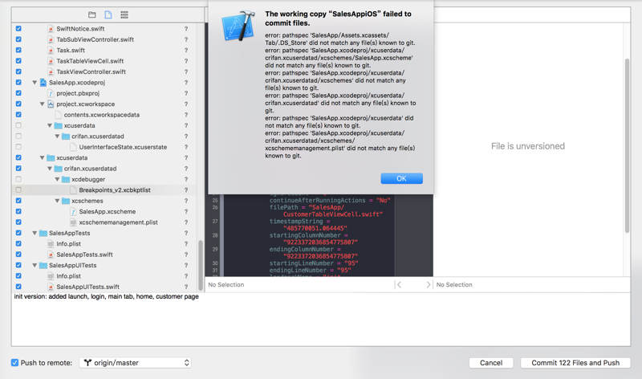Check the Breakpoints_v2.xcbkptlist checkbox
Screen dimensions: 642x379
point(18,190)
